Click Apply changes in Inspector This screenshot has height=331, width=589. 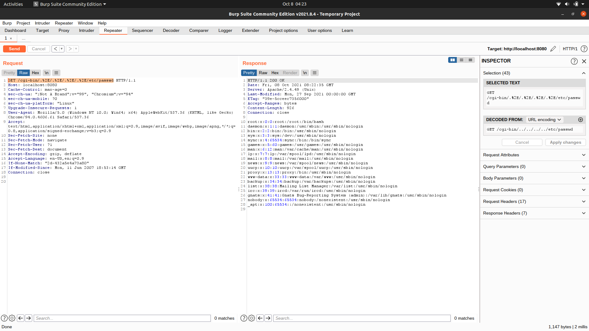click(566, 142)
